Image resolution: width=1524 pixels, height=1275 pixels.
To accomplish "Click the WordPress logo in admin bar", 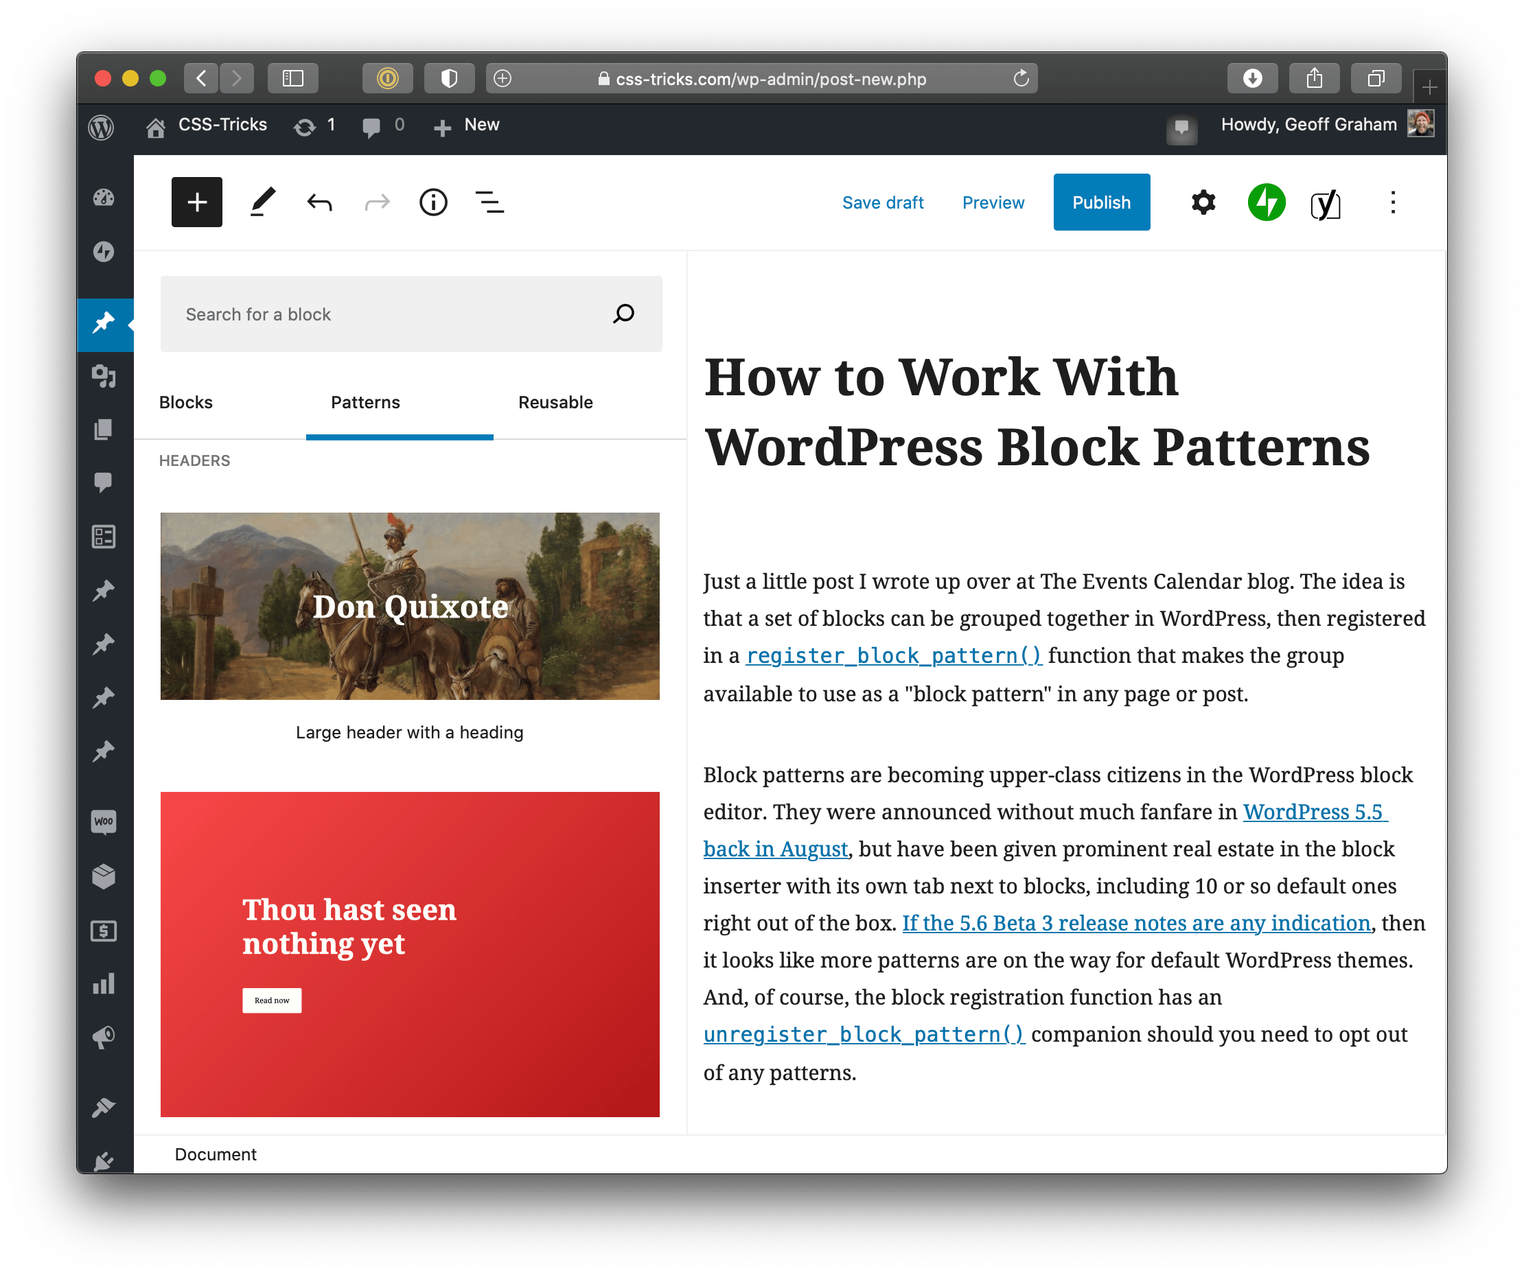I will [101, 127].
